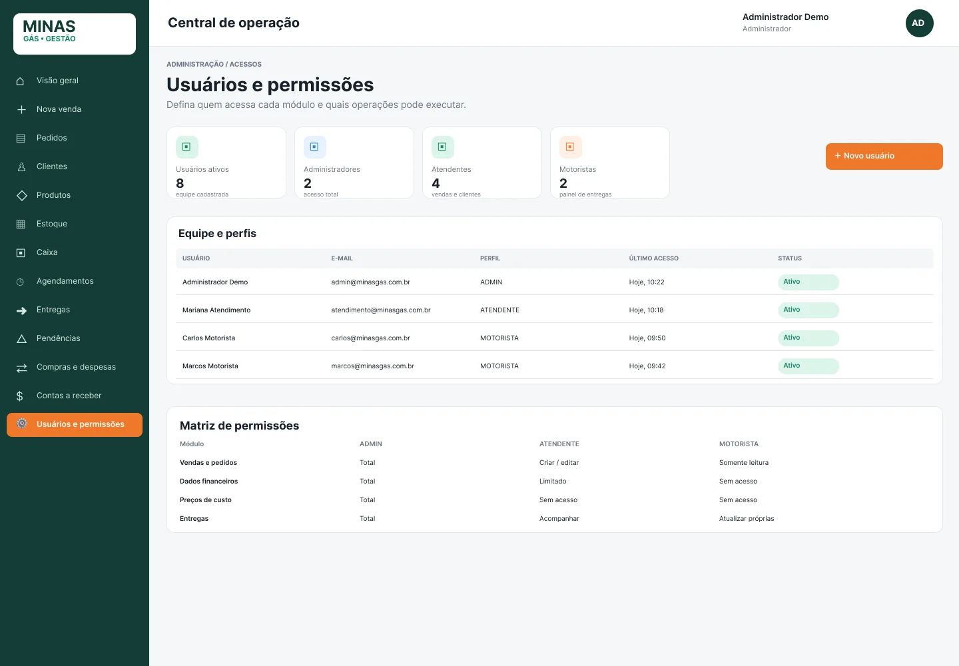Click Ativo status badge for Administrador Demo

tap(808, 282)
